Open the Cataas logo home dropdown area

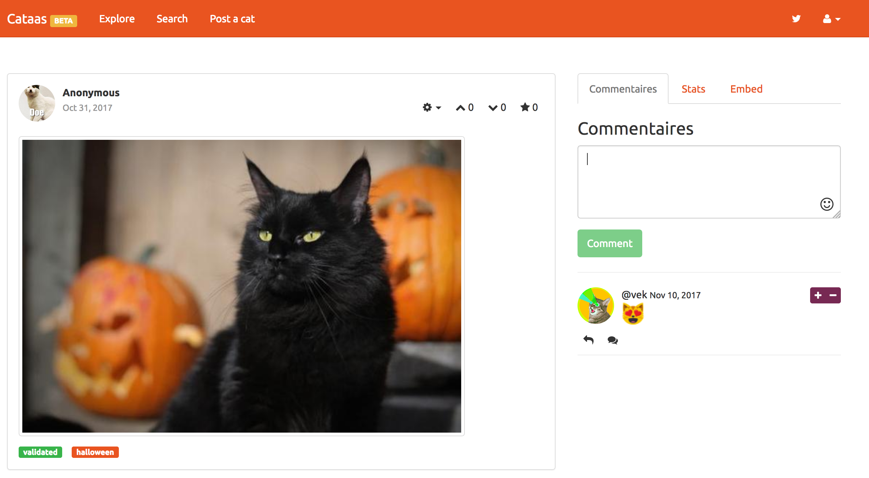click(x=27, y=19)
